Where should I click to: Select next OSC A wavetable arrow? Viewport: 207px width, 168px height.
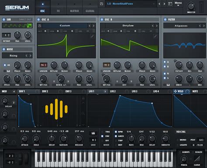pos(93,26)
